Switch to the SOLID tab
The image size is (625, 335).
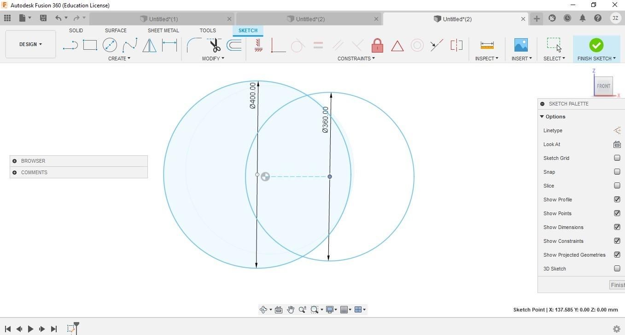[76, 30]
